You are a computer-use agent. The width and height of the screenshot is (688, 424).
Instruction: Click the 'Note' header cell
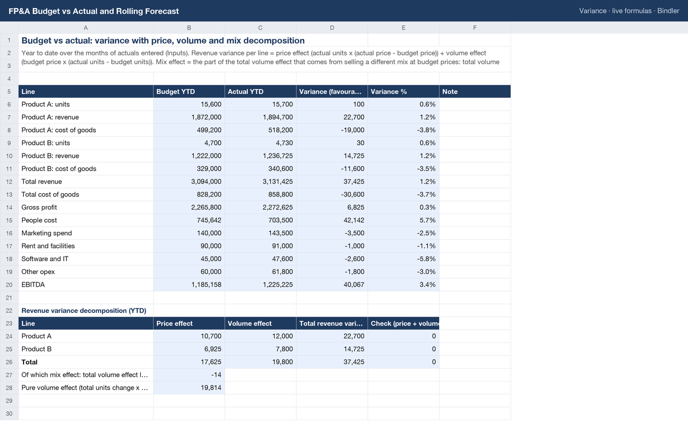(475, 92)
